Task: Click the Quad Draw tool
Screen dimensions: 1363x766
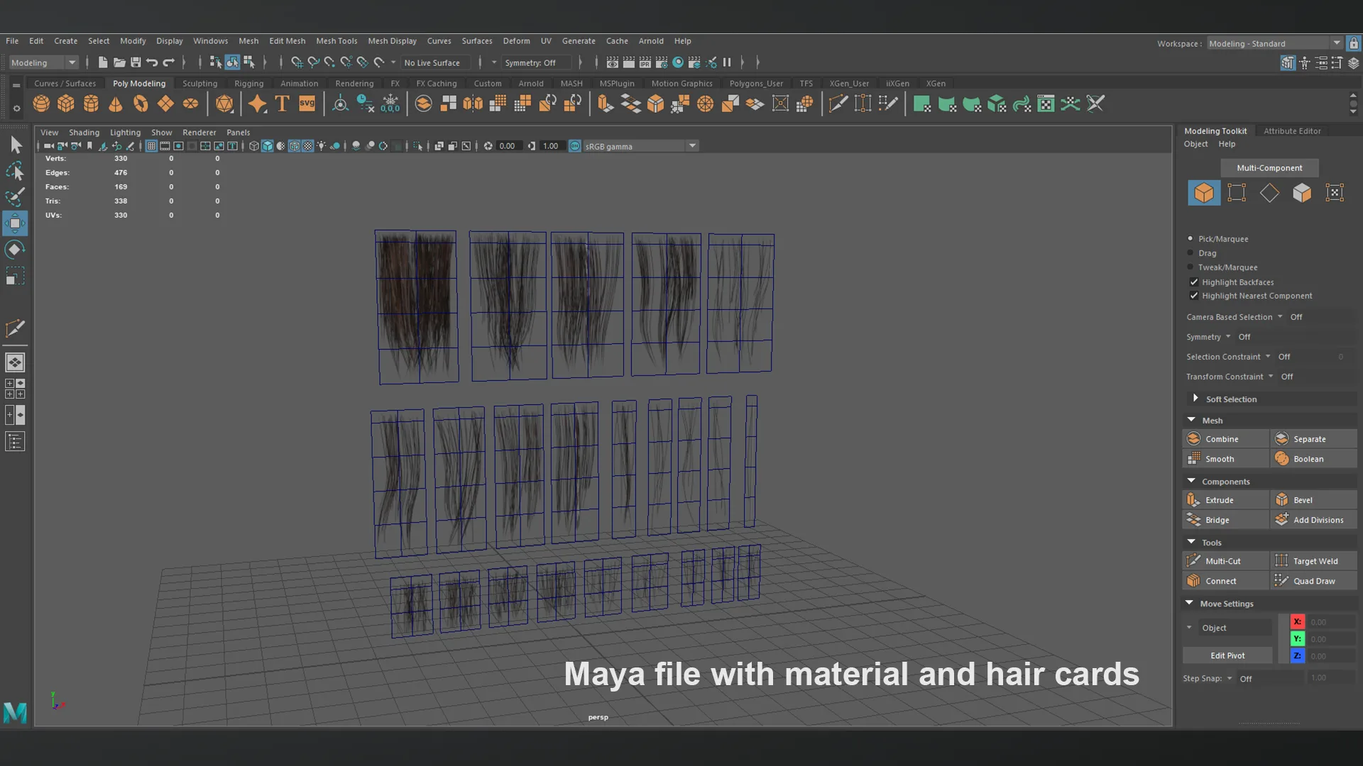Action: (1313, 580)
